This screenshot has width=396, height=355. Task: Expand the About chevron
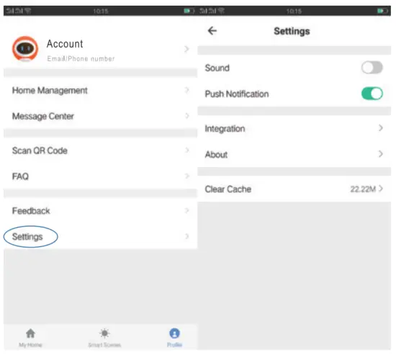point(381,154)
